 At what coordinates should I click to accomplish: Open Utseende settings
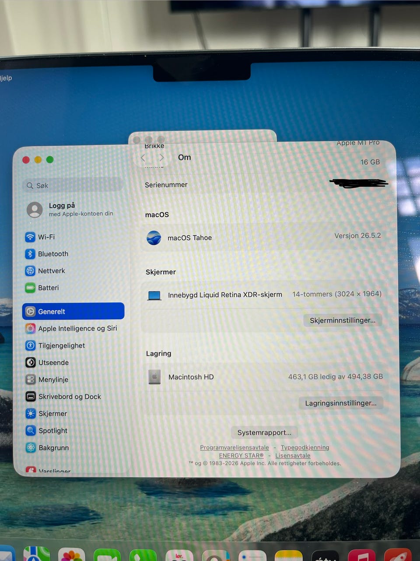coord(47,362)
